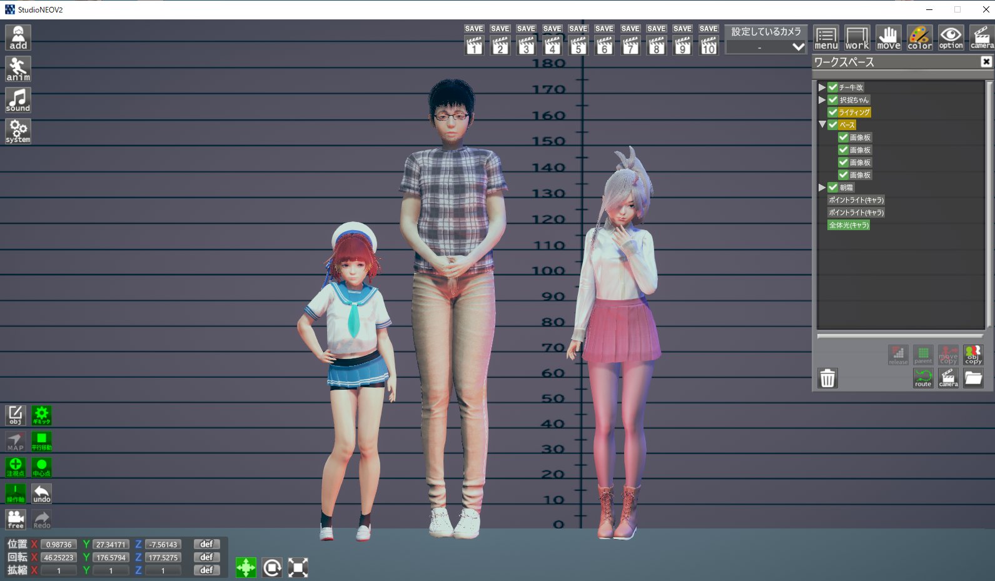Toggle the 平行移動 green button

[x=42, y=442]
